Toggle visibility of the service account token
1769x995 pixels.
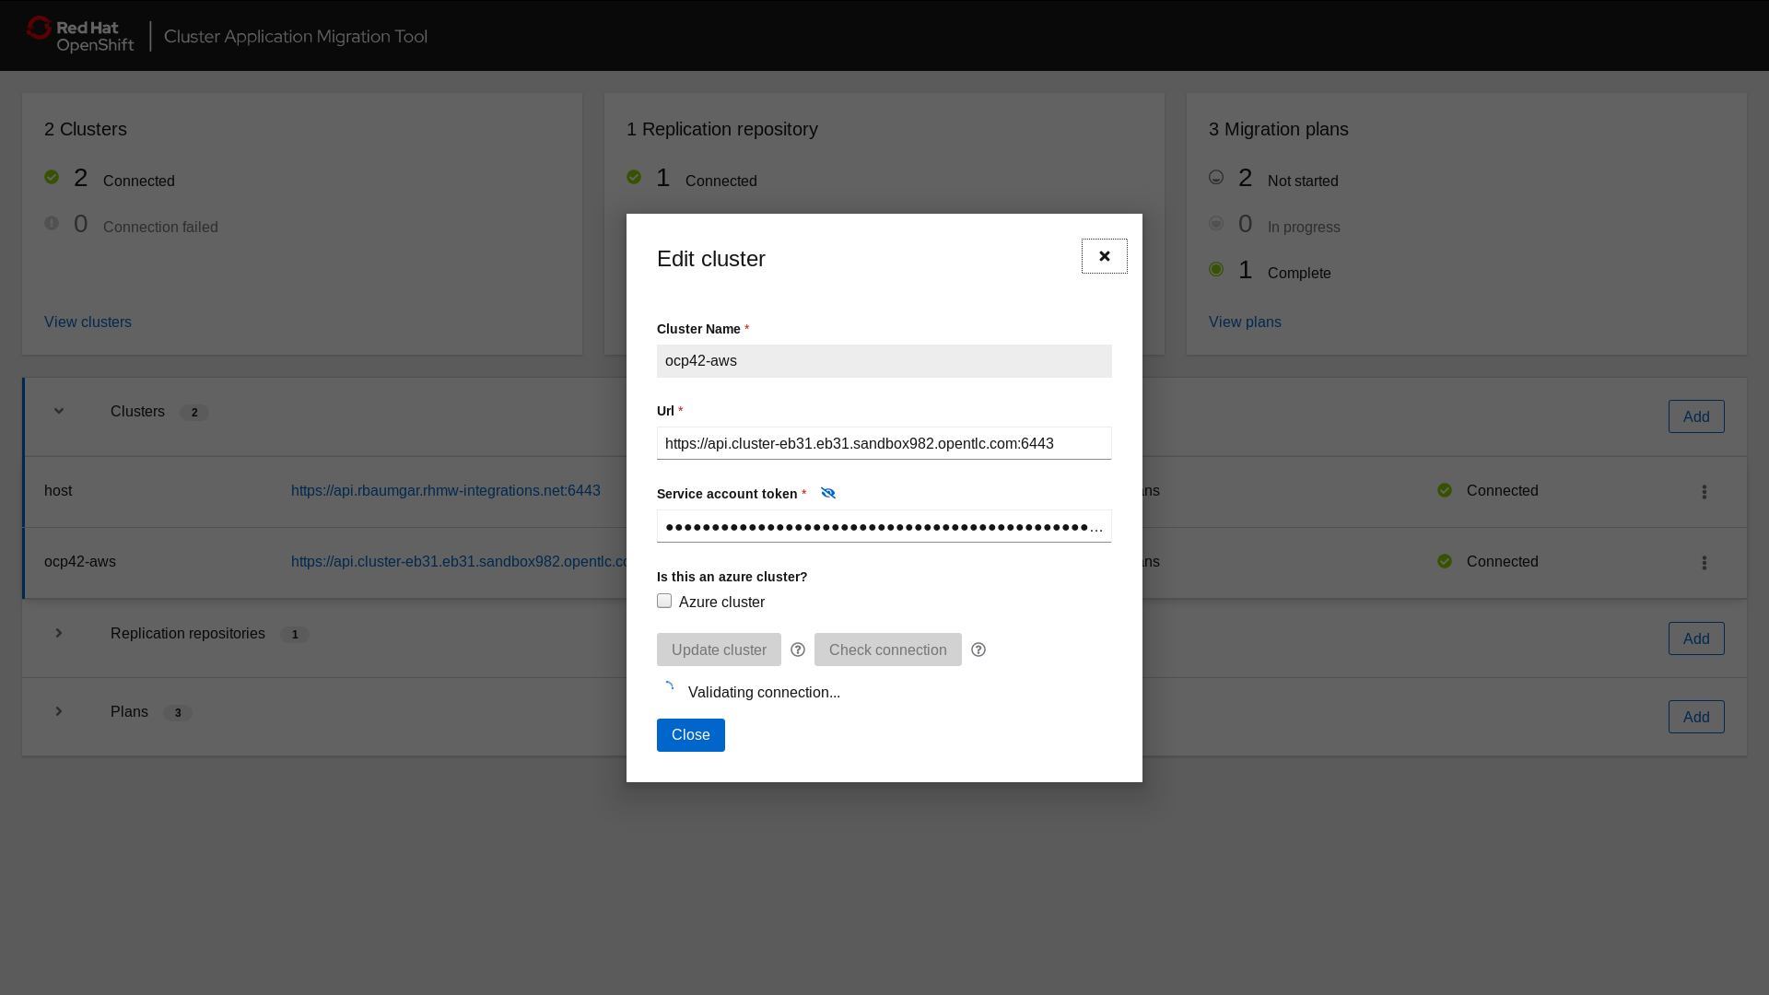828,493
